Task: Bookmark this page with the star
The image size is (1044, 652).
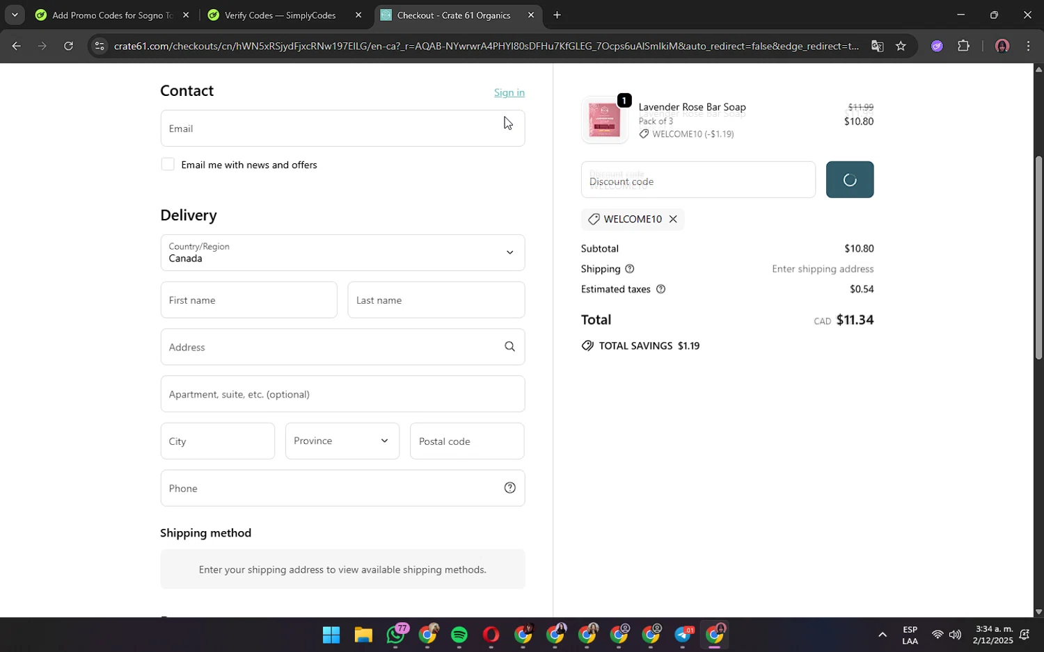Action: [901, 46]
